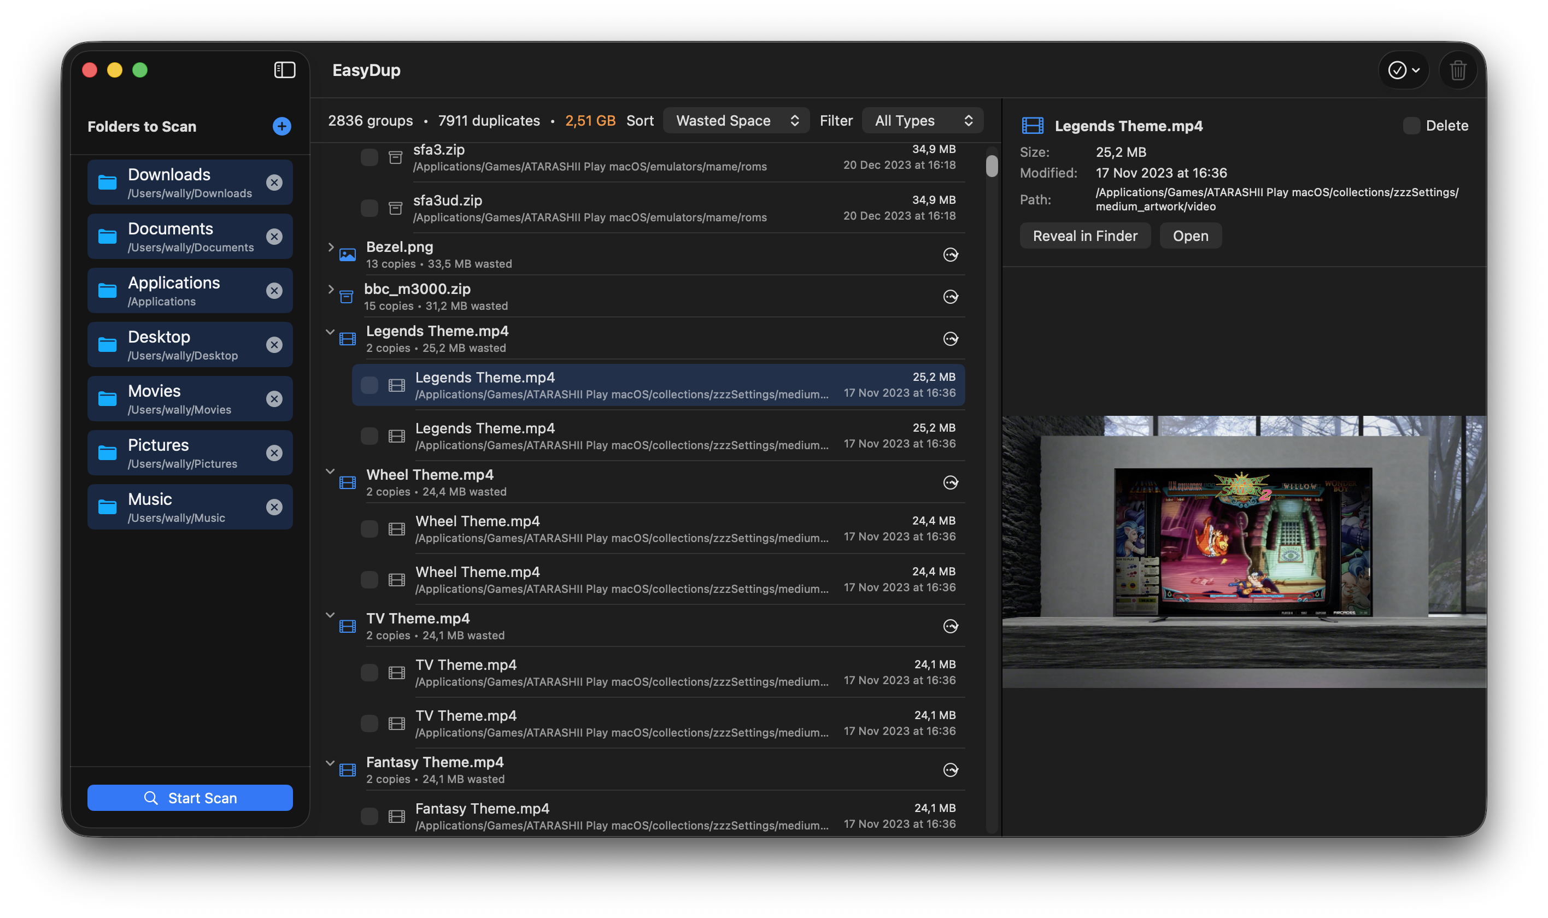
Task: Check the first Wheel Theme.mp4 duplicate checkbox
Action: (x=370, y=528)
